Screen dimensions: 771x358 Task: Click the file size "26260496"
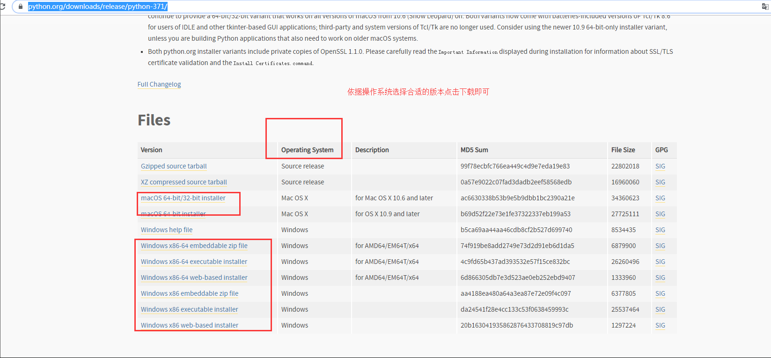(x=625, y=262)
